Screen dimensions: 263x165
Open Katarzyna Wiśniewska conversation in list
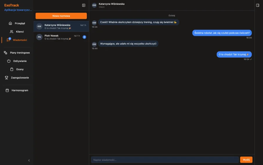tap(61, 27)
